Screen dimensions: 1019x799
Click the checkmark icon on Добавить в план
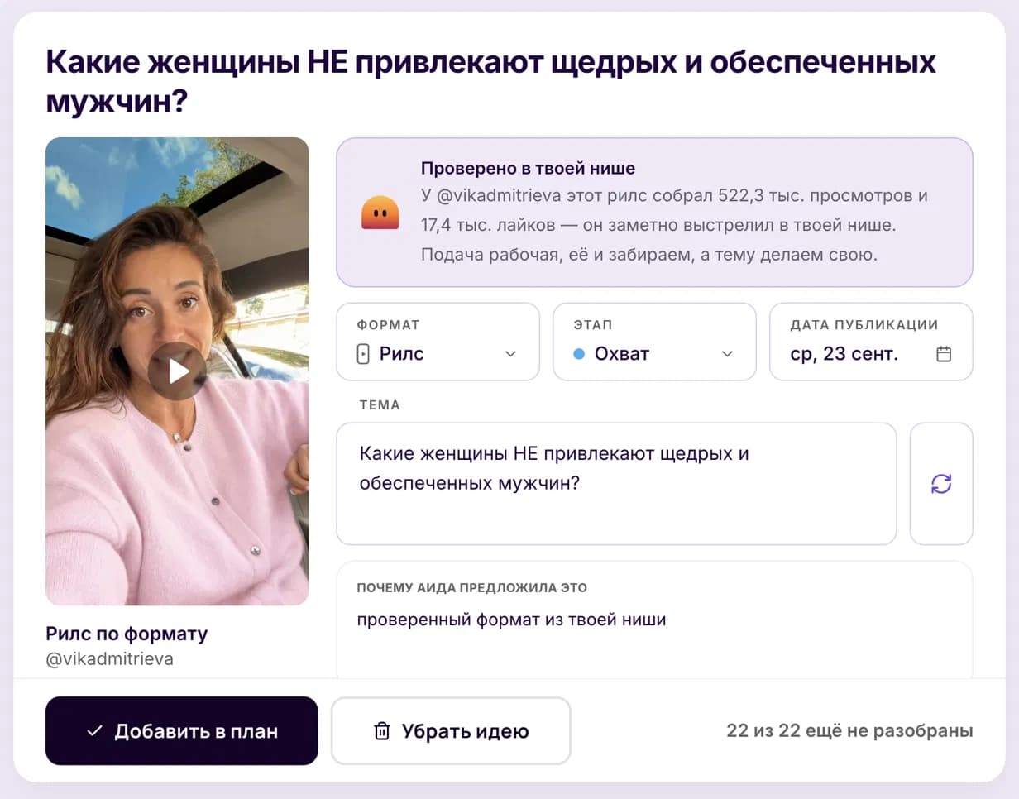pyautogui.click(x=94, y=731)
